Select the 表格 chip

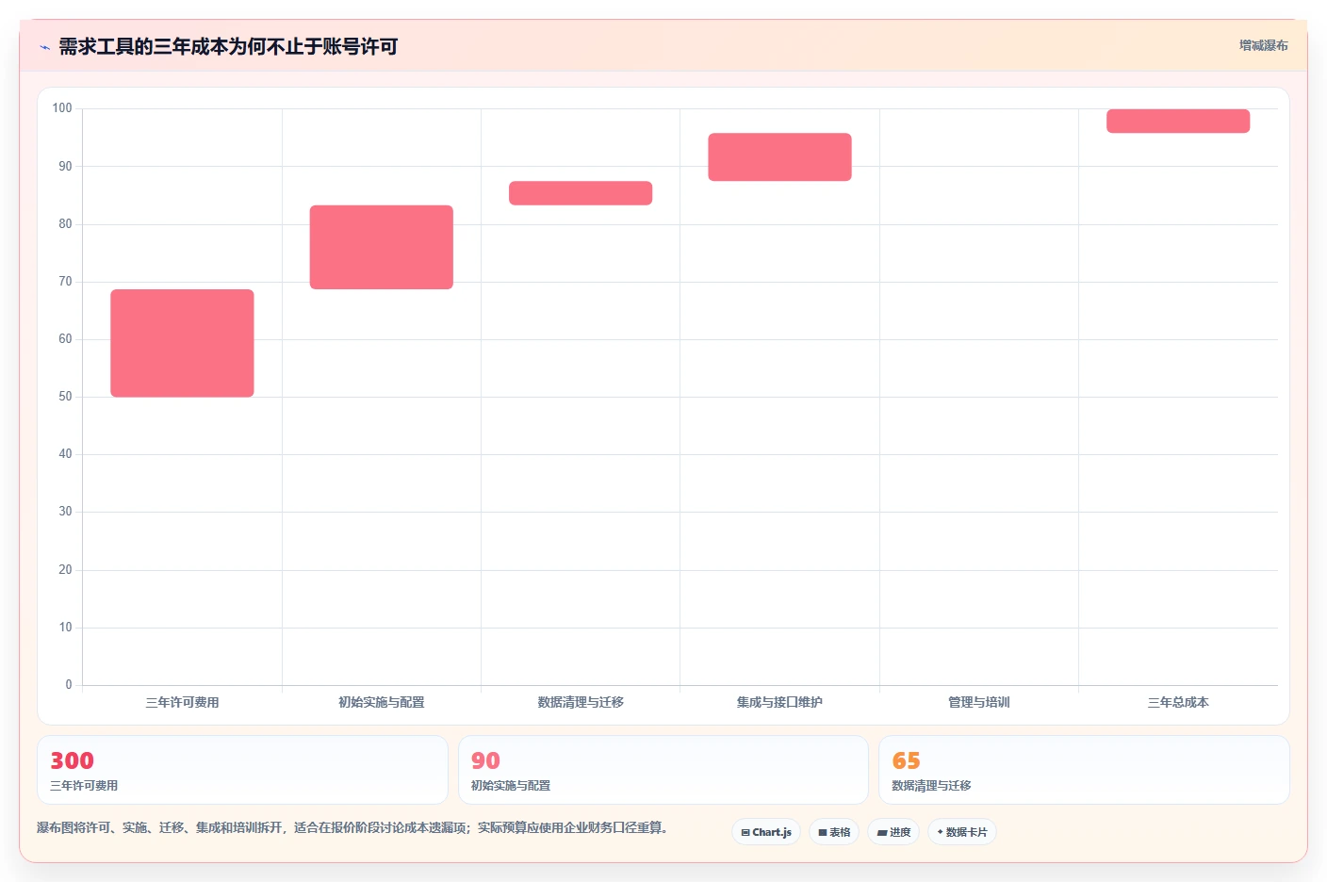(834, 832)
